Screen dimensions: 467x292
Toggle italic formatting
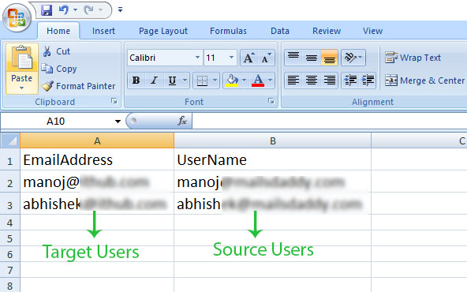coord(154,80)
